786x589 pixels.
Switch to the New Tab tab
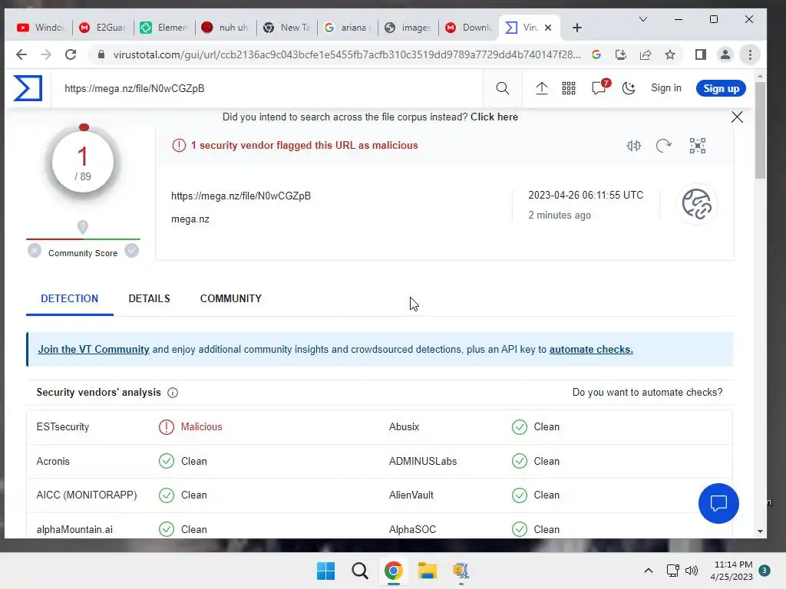pos(287,28)
